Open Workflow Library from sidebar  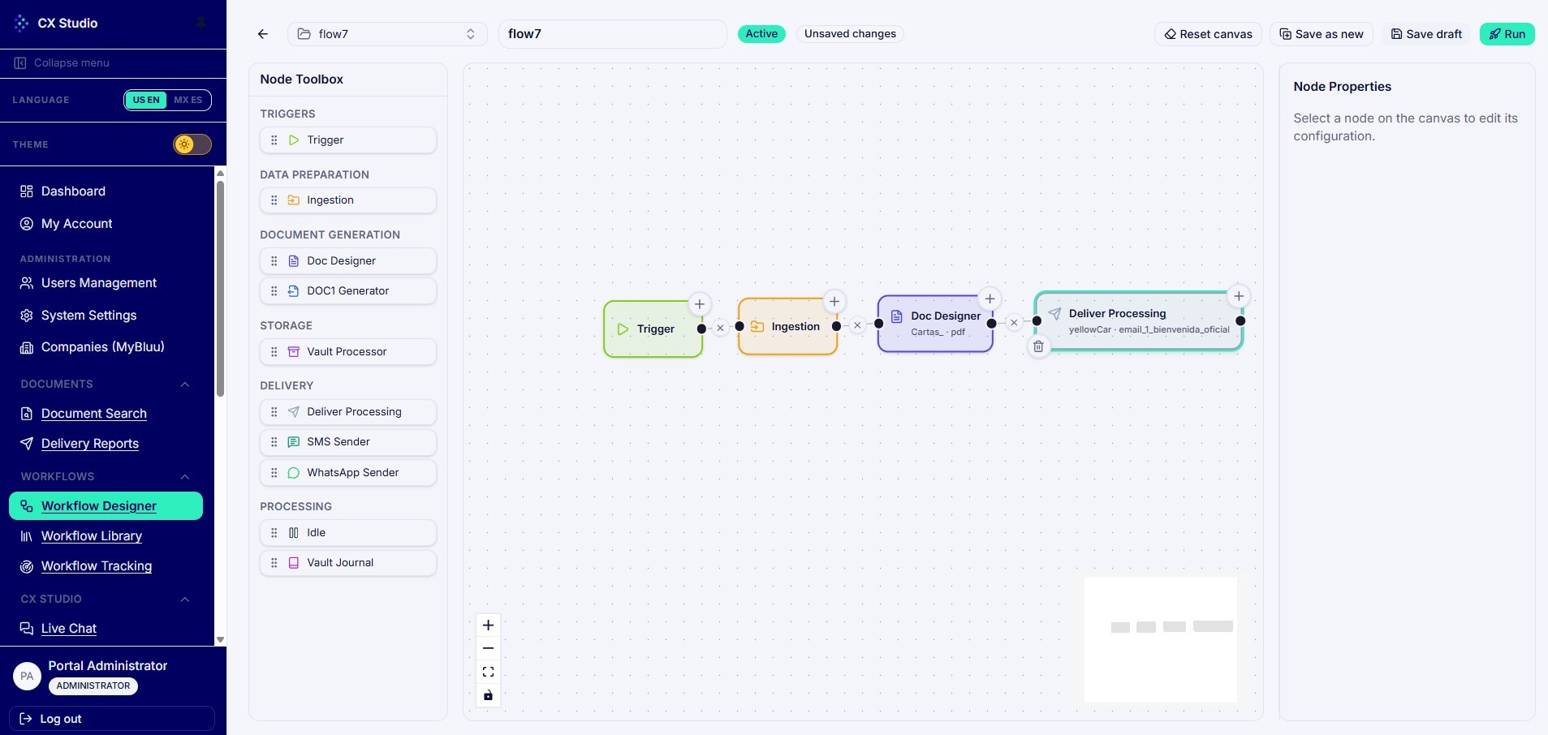pyautogui.click(x=92, y=536)
